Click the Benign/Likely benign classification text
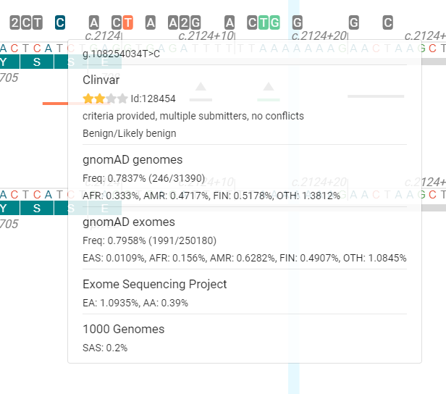Screen dimensions: 446x394 pyautogui.click(x=130, y=133)
